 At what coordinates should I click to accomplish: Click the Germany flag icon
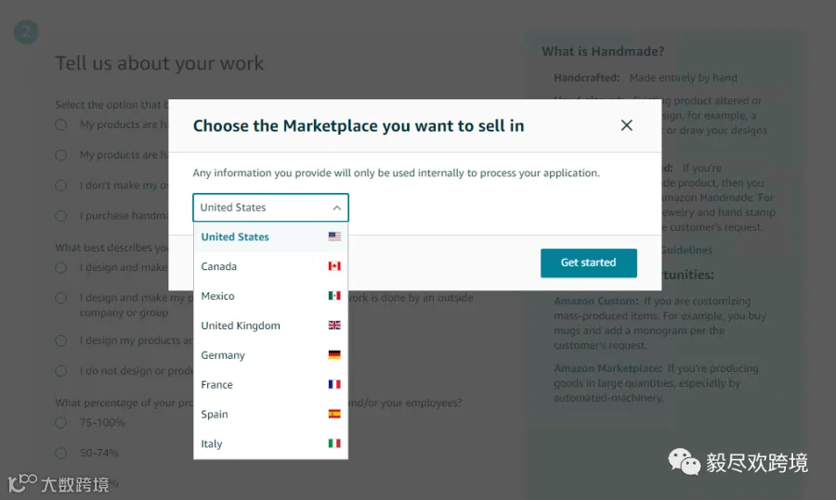coord(334,355)
